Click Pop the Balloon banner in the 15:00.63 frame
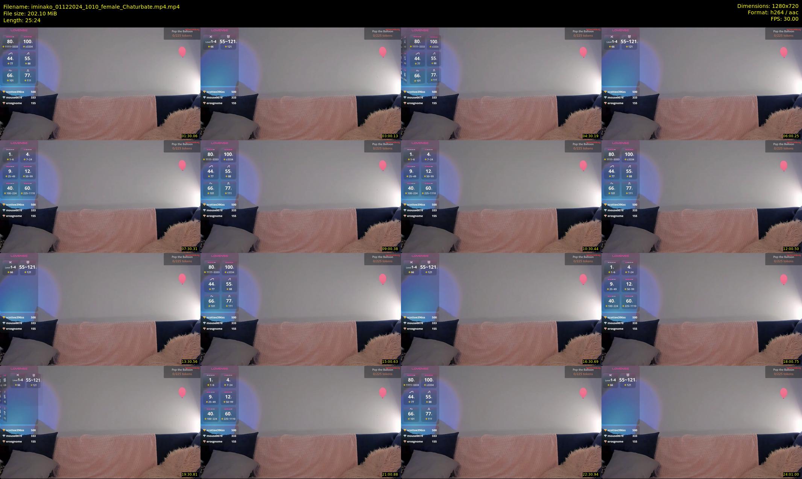Screen dimensions: 802x479 (383, 259)
